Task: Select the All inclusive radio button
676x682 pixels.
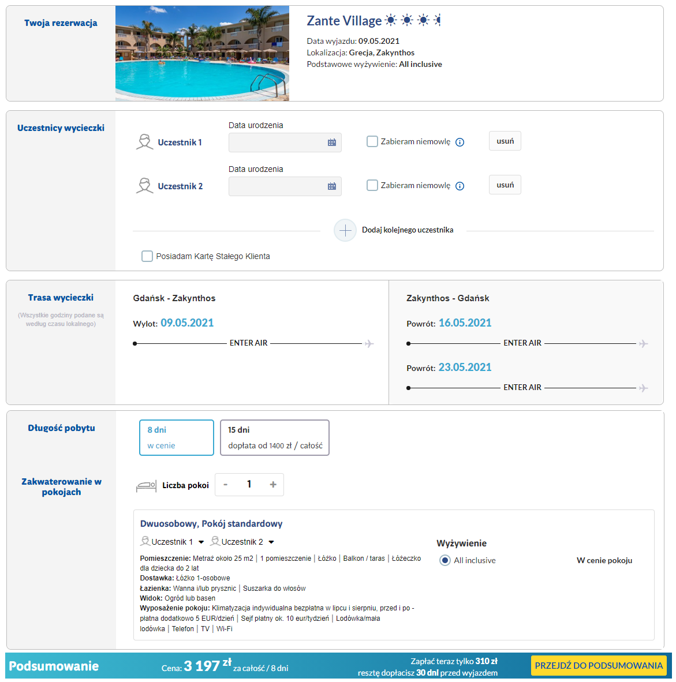Action: tap(445, 560)
